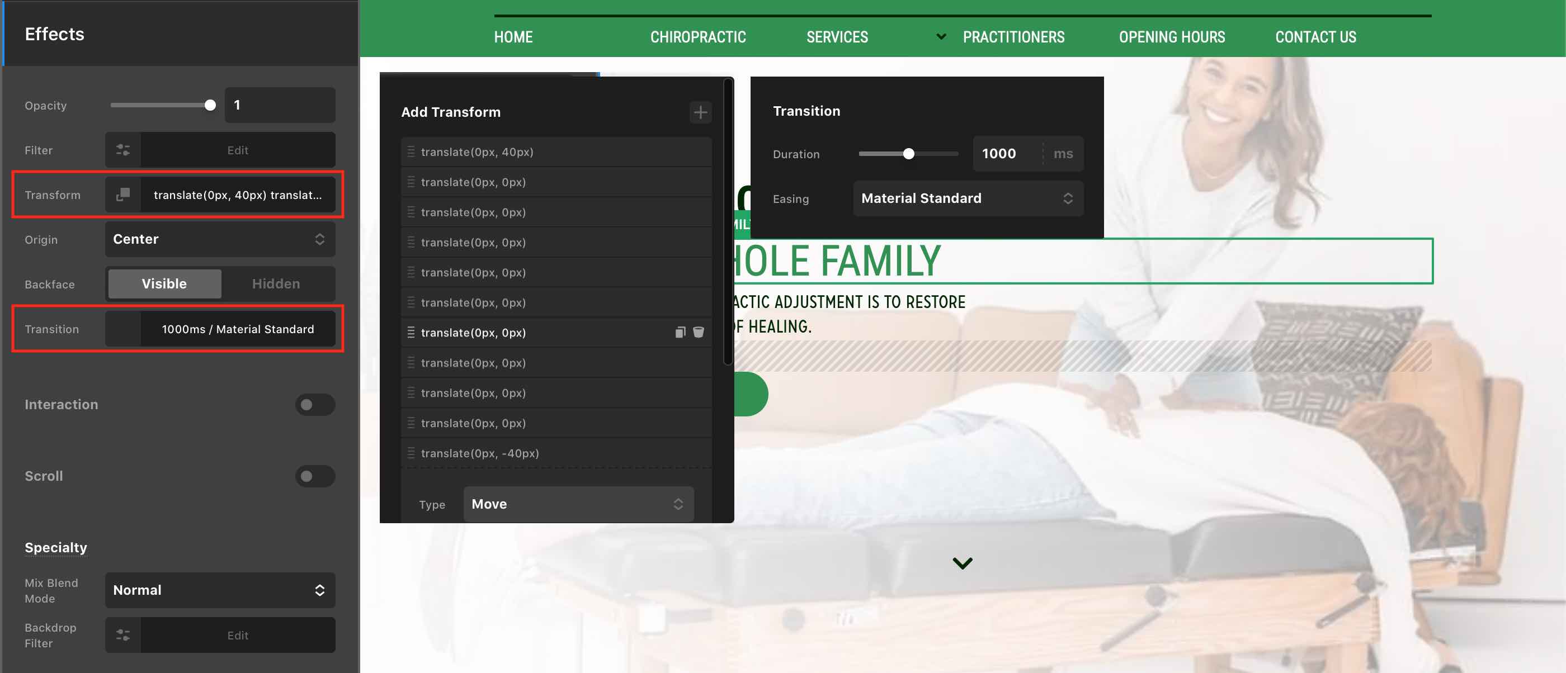The image size is (1566, 673).
Task: Click the Opacity slider handle
Action: click(210, 106)
